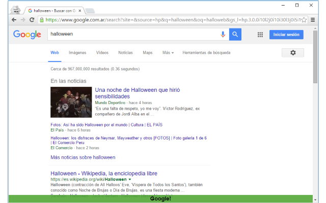Click Más noticias sobre halloween
Image resolution: width=326 pixels, height=203 pixels.
[x=83, y=157]
